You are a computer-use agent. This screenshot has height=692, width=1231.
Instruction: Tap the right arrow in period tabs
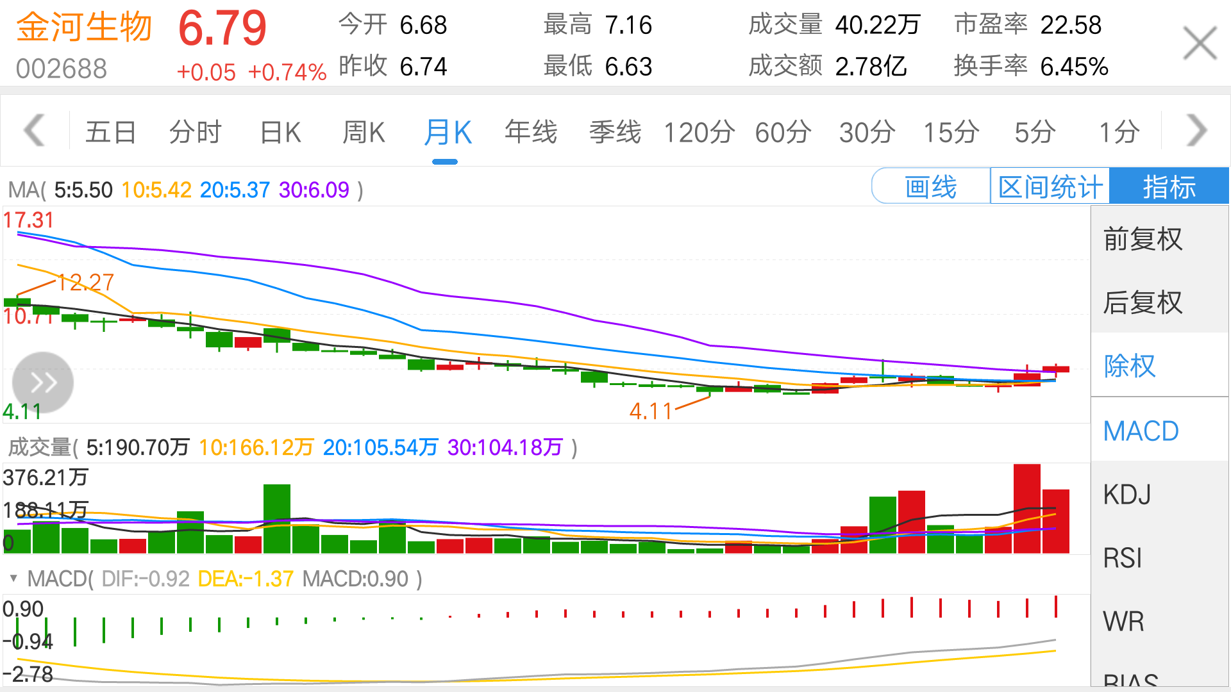[x=1196, y=131]
